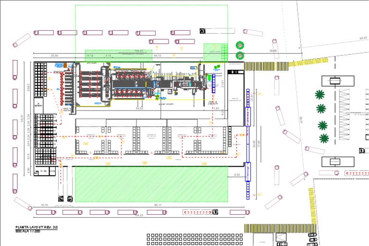Click the 85,17 dimension near bottom
Viewport: 369px width, 246px height.
coord(158,205)
